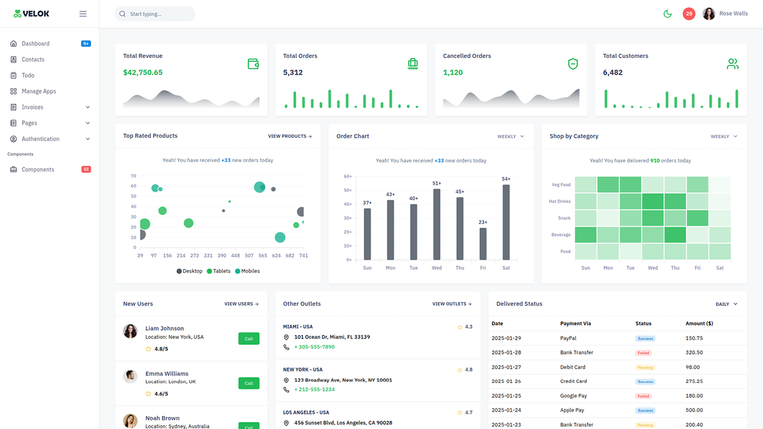Click the group icon on Total Customers card
This screenshot has width=763, height=429.
coord(732,63)
